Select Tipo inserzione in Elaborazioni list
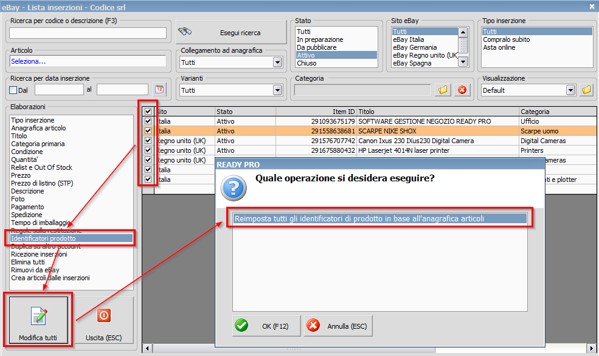 (x=71, y=120)
